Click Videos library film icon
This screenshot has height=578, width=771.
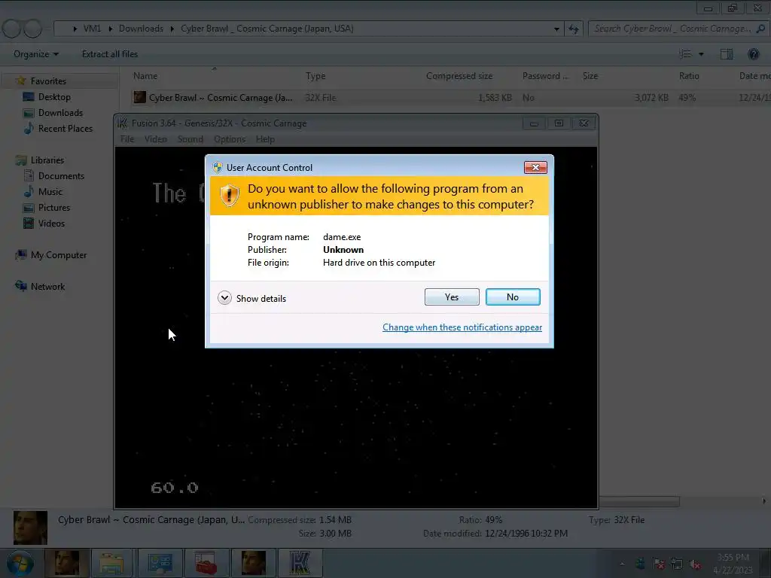point(29,223)
